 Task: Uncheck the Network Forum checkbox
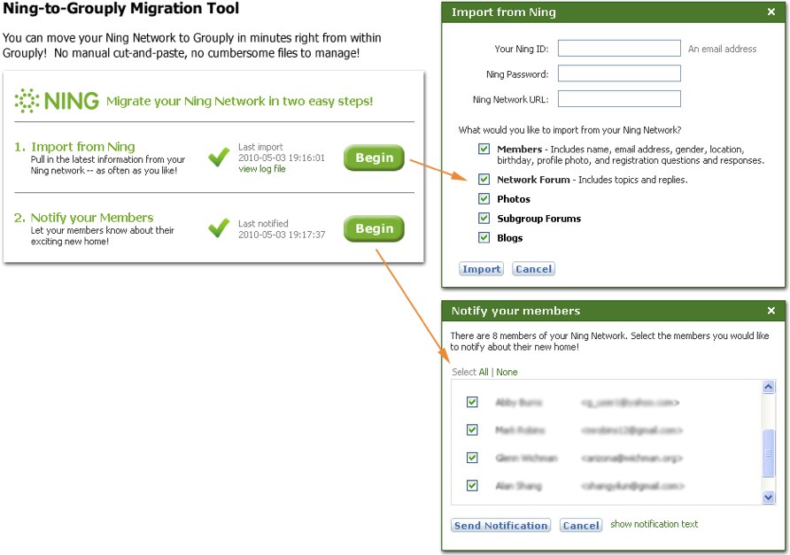(484, 180)
